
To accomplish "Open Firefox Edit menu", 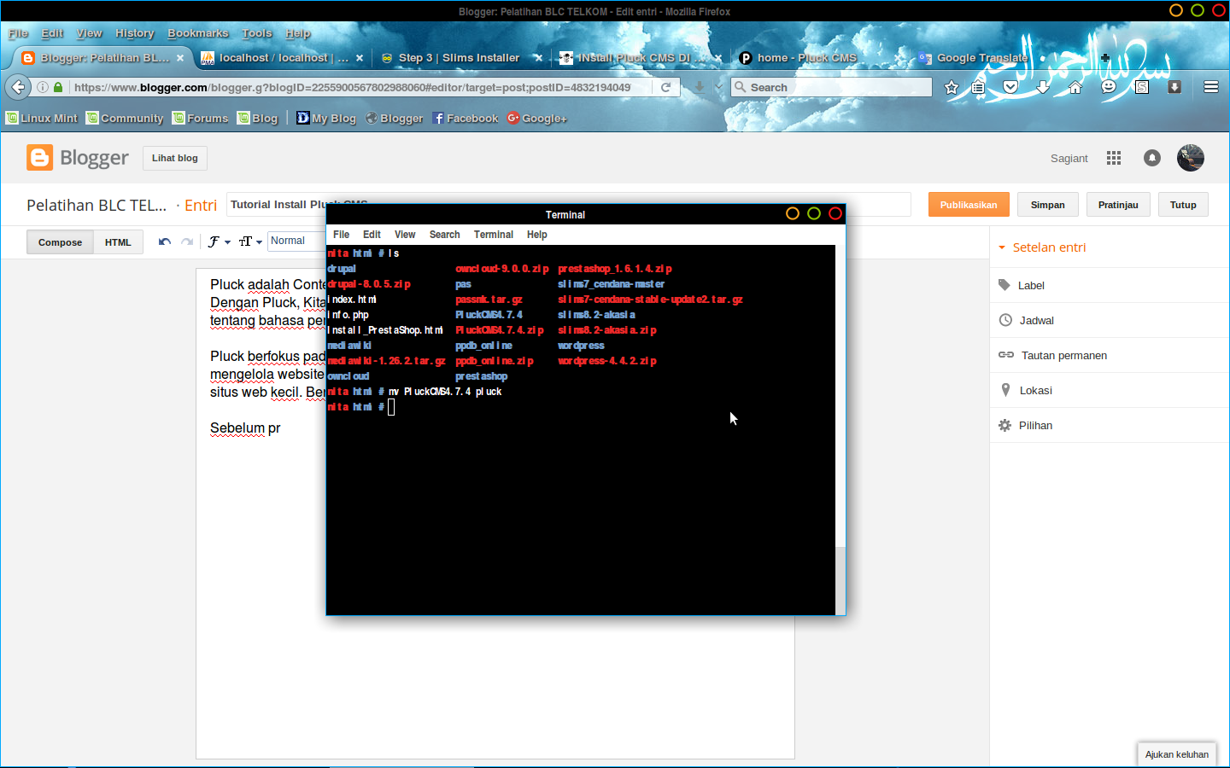I will coord(52,33).
